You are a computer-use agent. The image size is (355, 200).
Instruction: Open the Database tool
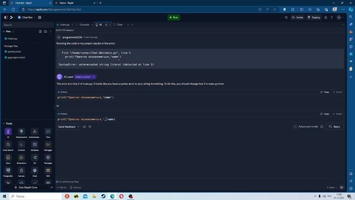pyautogui.click(x=34, y=146)
